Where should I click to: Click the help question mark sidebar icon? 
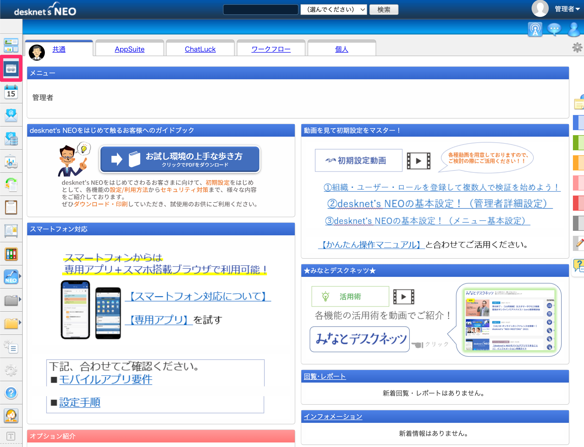click(x=11, y=392)
